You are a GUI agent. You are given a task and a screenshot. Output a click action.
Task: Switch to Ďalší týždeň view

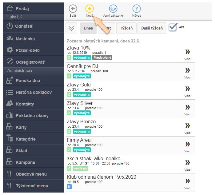152,28
